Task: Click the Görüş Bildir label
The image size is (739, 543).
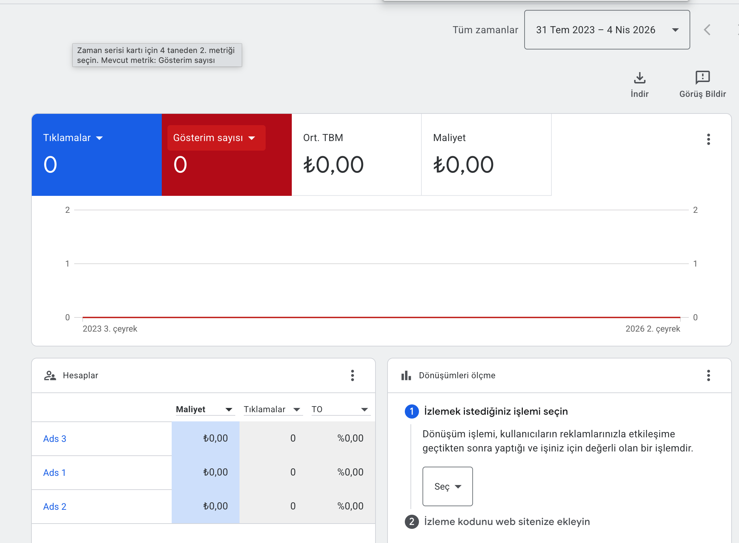Action: (x=703, y=94)
